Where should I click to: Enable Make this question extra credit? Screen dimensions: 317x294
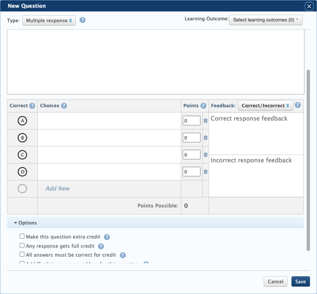pos(22,237)
